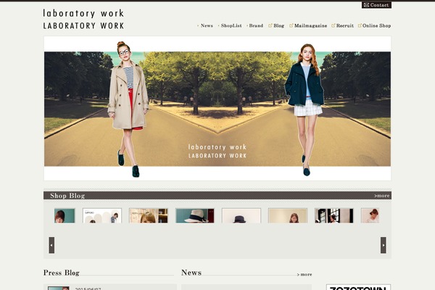Click the ZOZOTOWN banner

(x=358, y=287)
